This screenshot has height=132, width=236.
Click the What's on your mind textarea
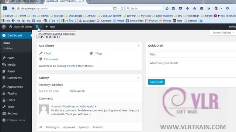192,69
